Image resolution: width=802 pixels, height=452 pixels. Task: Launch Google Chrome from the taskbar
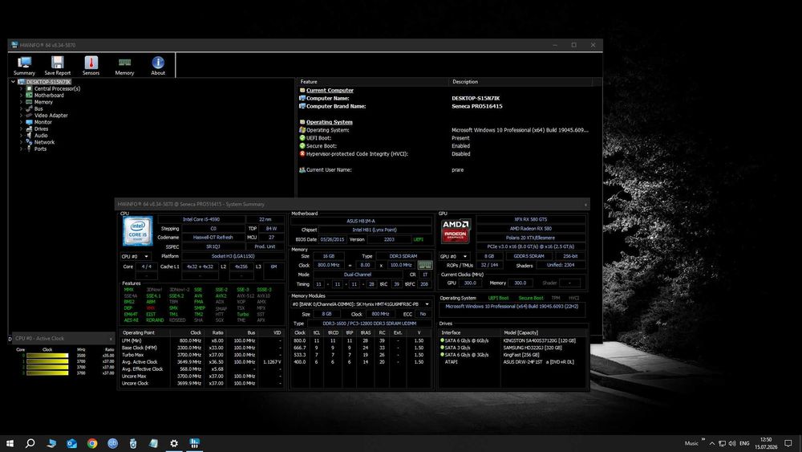[x=92, y=443]
